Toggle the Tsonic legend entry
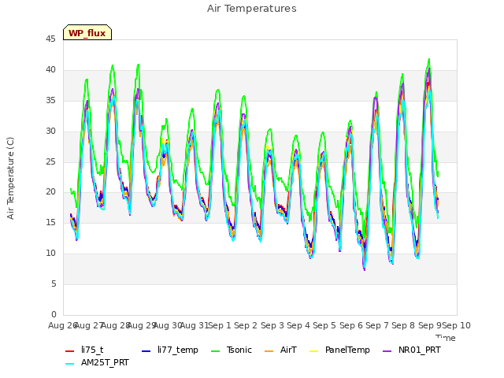This screenshot has height=378, width=504. pyautogui.click(x=232, y=350)
